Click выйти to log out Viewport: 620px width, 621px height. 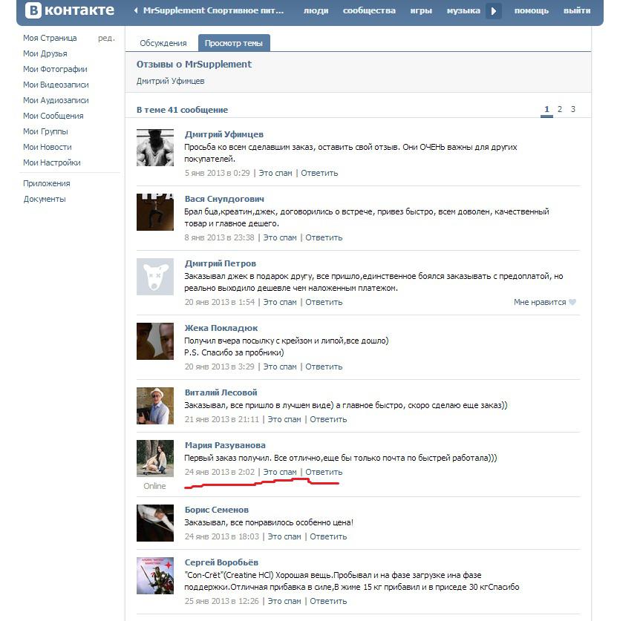pos(577,10)
